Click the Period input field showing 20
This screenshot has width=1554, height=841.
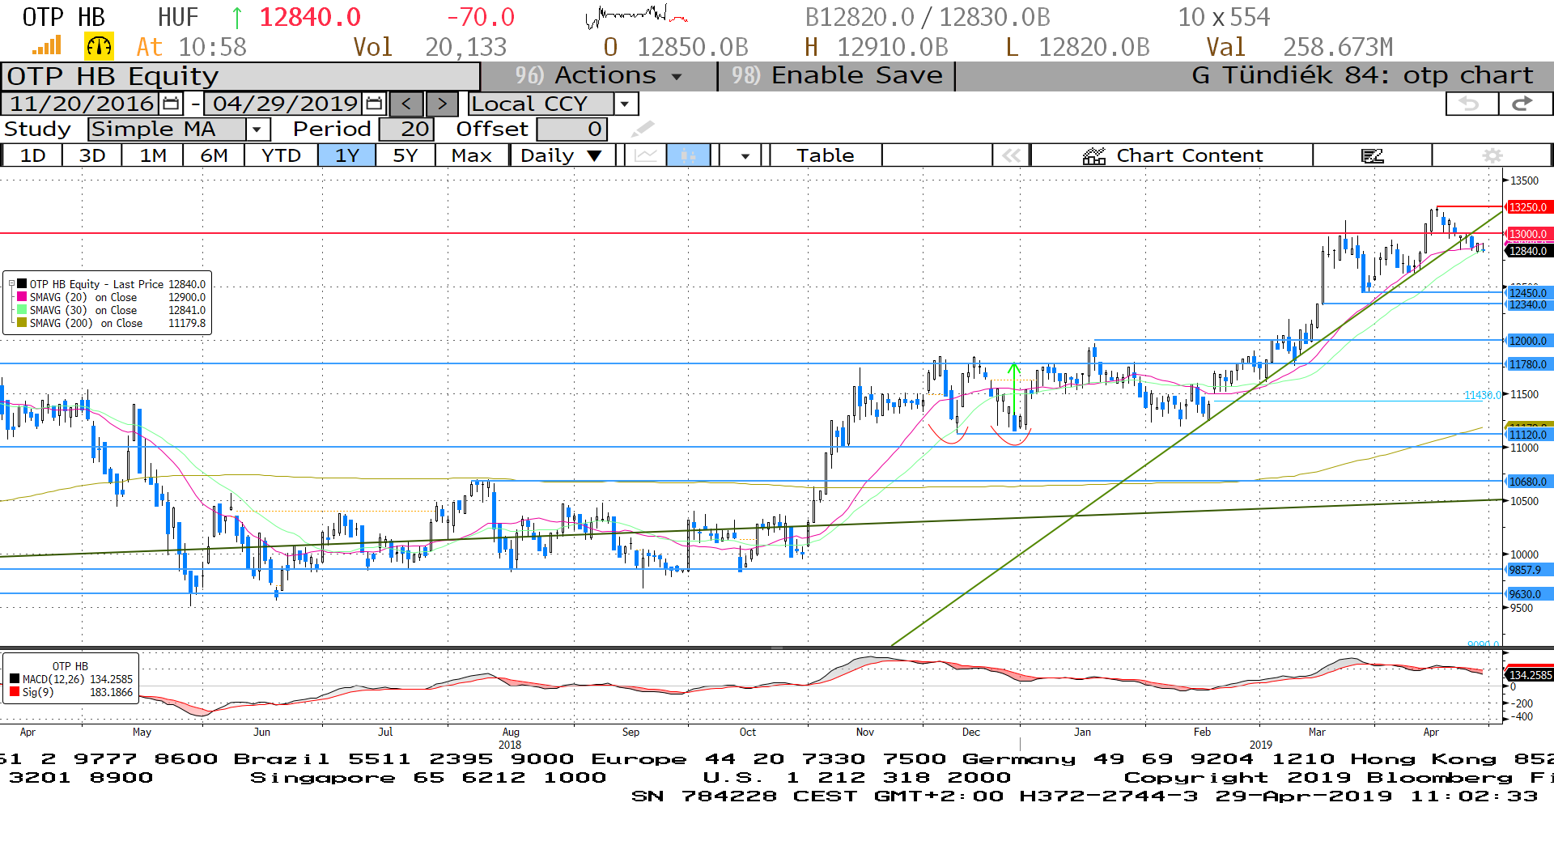[x=407, y=130]
